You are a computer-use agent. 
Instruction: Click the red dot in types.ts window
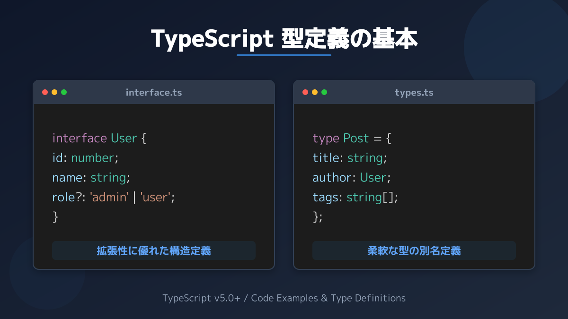[305, 92]
